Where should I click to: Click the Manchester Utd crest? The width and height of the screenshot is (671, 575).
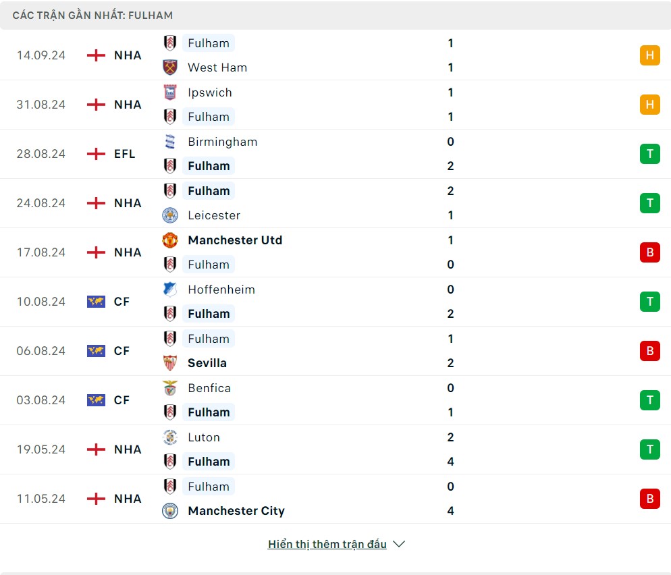click(x=170, y=240)
